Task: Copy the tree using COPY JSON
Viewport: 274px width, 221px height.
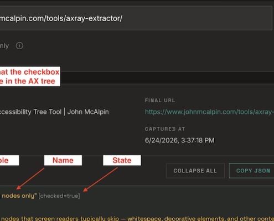Action: click(x=252, y=171)
